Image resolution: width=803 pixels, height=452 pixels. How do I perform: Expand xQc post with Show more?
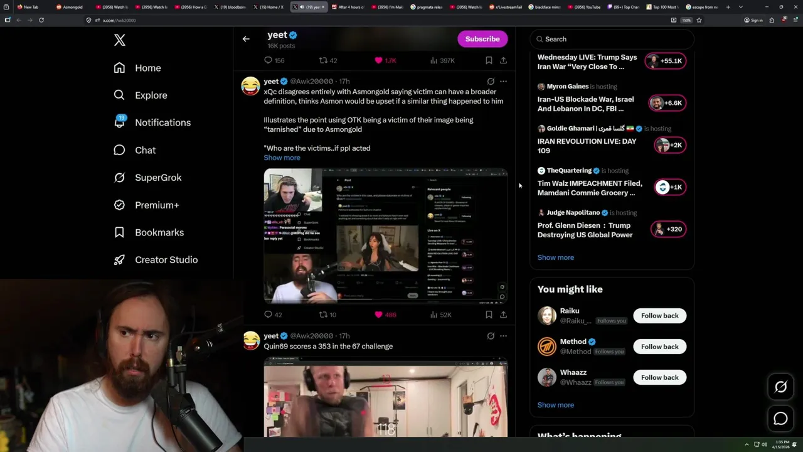282,158
